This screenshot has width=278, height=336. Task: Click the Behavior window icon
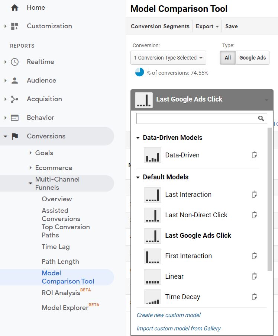pyautogui.click(x=15, y=118)
